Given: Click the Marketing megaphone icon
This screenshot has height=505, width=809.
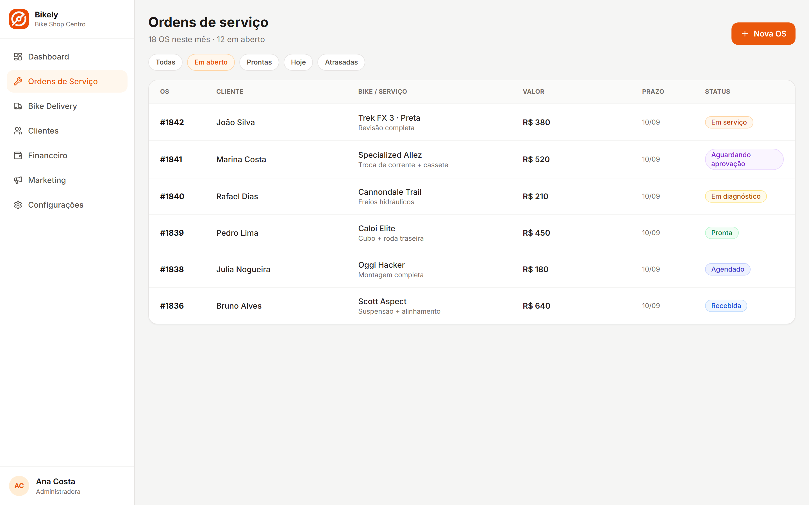Looking at the screenshot, I should click(18, 180).
